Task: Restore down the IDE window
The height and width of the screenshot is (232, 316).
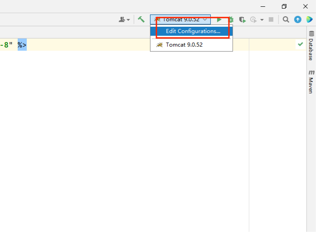Action: pos(284,6)
